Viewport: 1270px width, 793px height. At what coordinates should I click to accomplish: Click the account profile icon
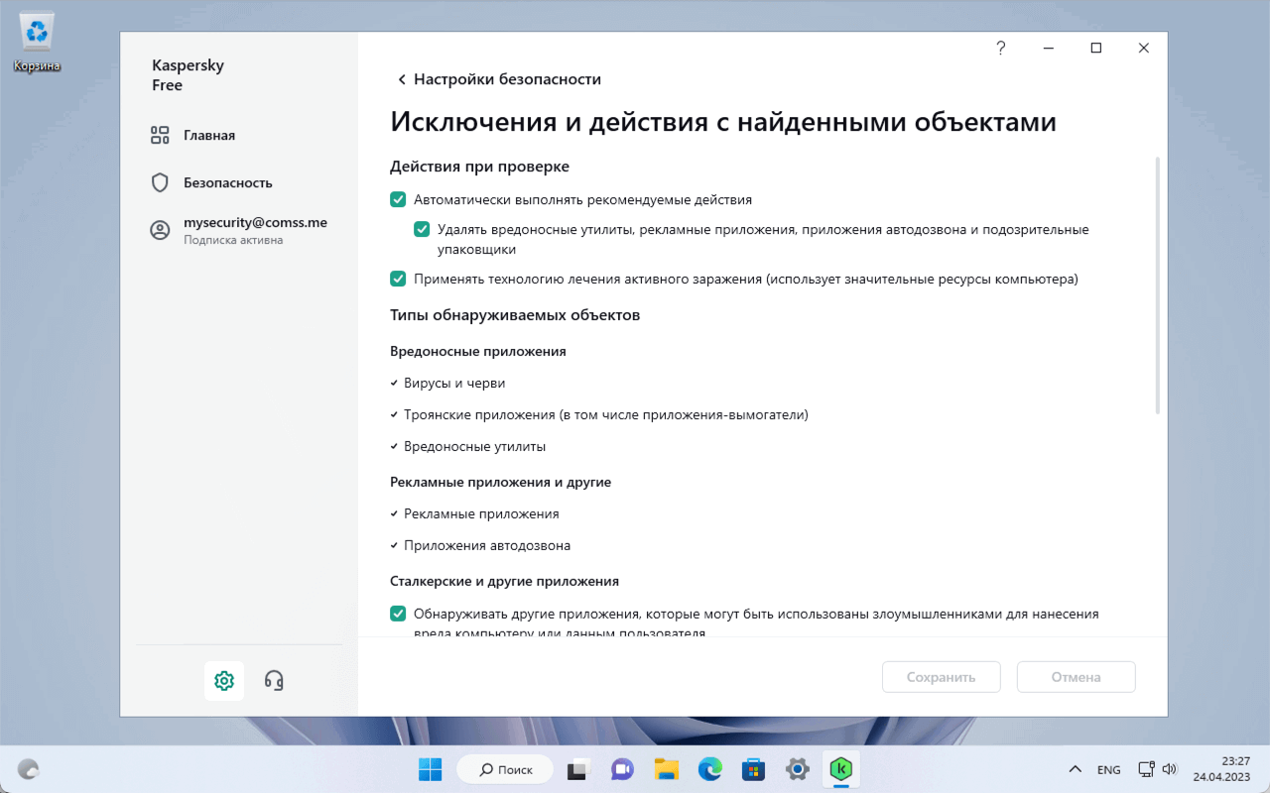pyautogui.click(x=160, y=230)
